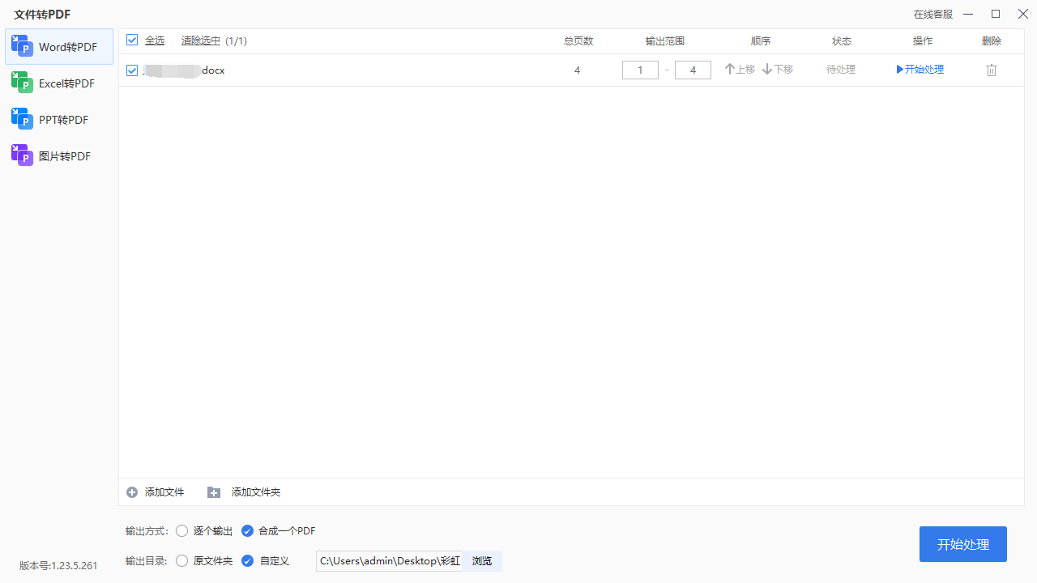Toggle the 全选 select-all checkbox
The image size is (1037, 583).
coord(132,40)
